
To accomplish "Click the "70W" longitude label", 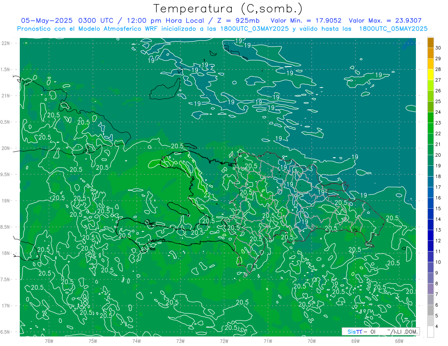I will tap(312, 341).
